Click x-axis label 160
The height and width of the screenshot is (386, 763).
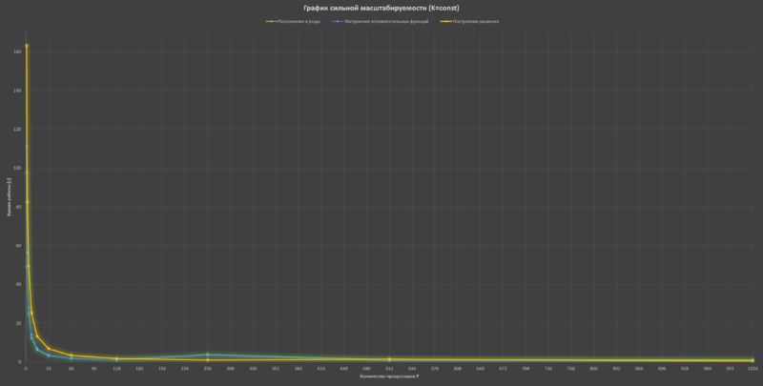point(139,369)
